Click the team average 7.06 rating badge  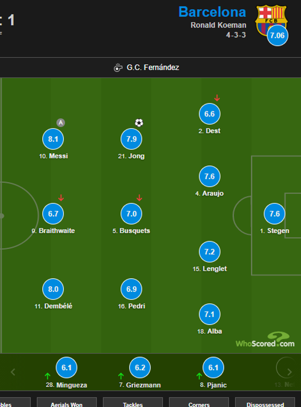click(277, 36)
